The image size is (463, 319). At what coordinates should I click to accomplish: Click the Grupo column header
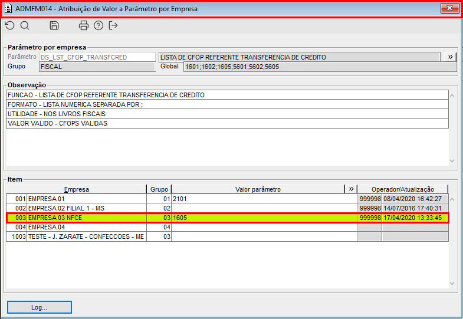pos(159,189)
